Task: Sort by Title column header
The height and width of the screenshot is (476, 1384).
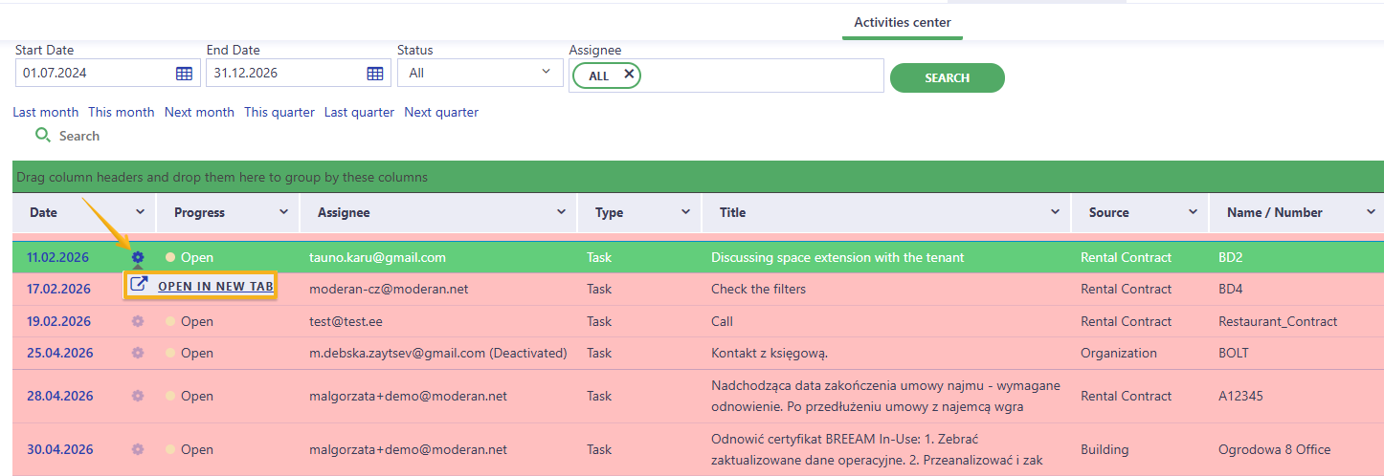Action: (732, 212)
